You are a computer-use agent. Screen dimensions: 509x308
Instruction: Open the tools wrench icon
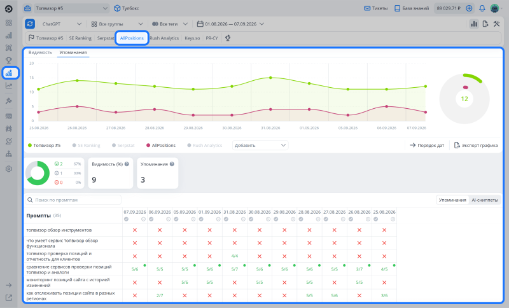(497, 24)
